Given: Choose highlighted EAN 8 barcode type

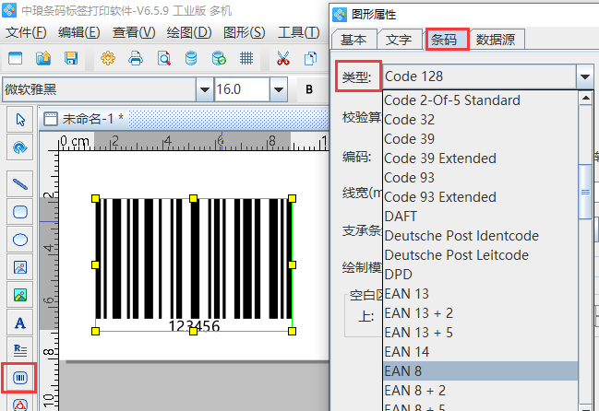Looking at the screenshot, I should (x=480, y=371).
